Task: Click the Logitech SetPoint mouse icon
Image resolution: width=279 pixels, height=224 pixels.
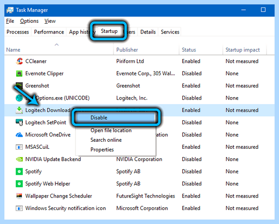Action: 19,123
